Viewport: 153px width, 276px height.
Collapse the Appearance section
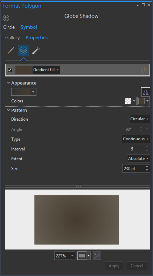tap(8, 83)
